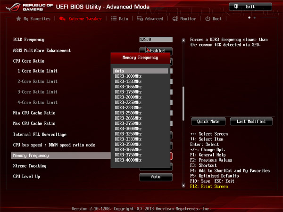283x212 pixels.
Task: Select 4-Core Ratio Limit row
Action: point(38,102)
